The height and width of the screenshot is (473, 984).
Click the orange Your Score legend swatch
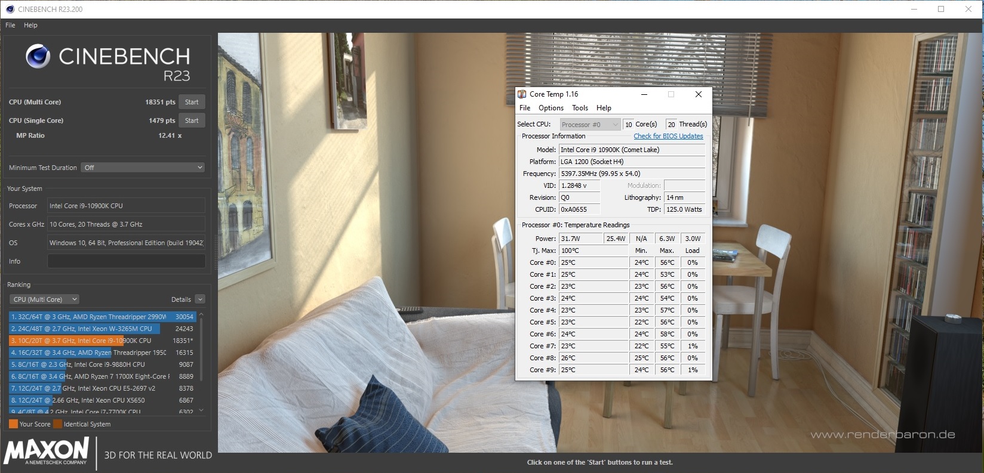(x=13, y=424)
